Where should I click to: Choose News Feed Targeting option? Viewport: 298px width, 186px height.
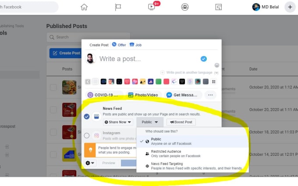click(x=192, y=166)
